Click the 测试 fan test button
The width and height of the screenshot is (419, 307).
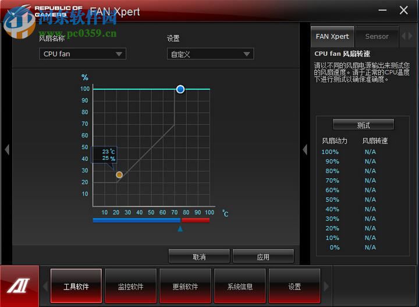[x=363, y=125]
